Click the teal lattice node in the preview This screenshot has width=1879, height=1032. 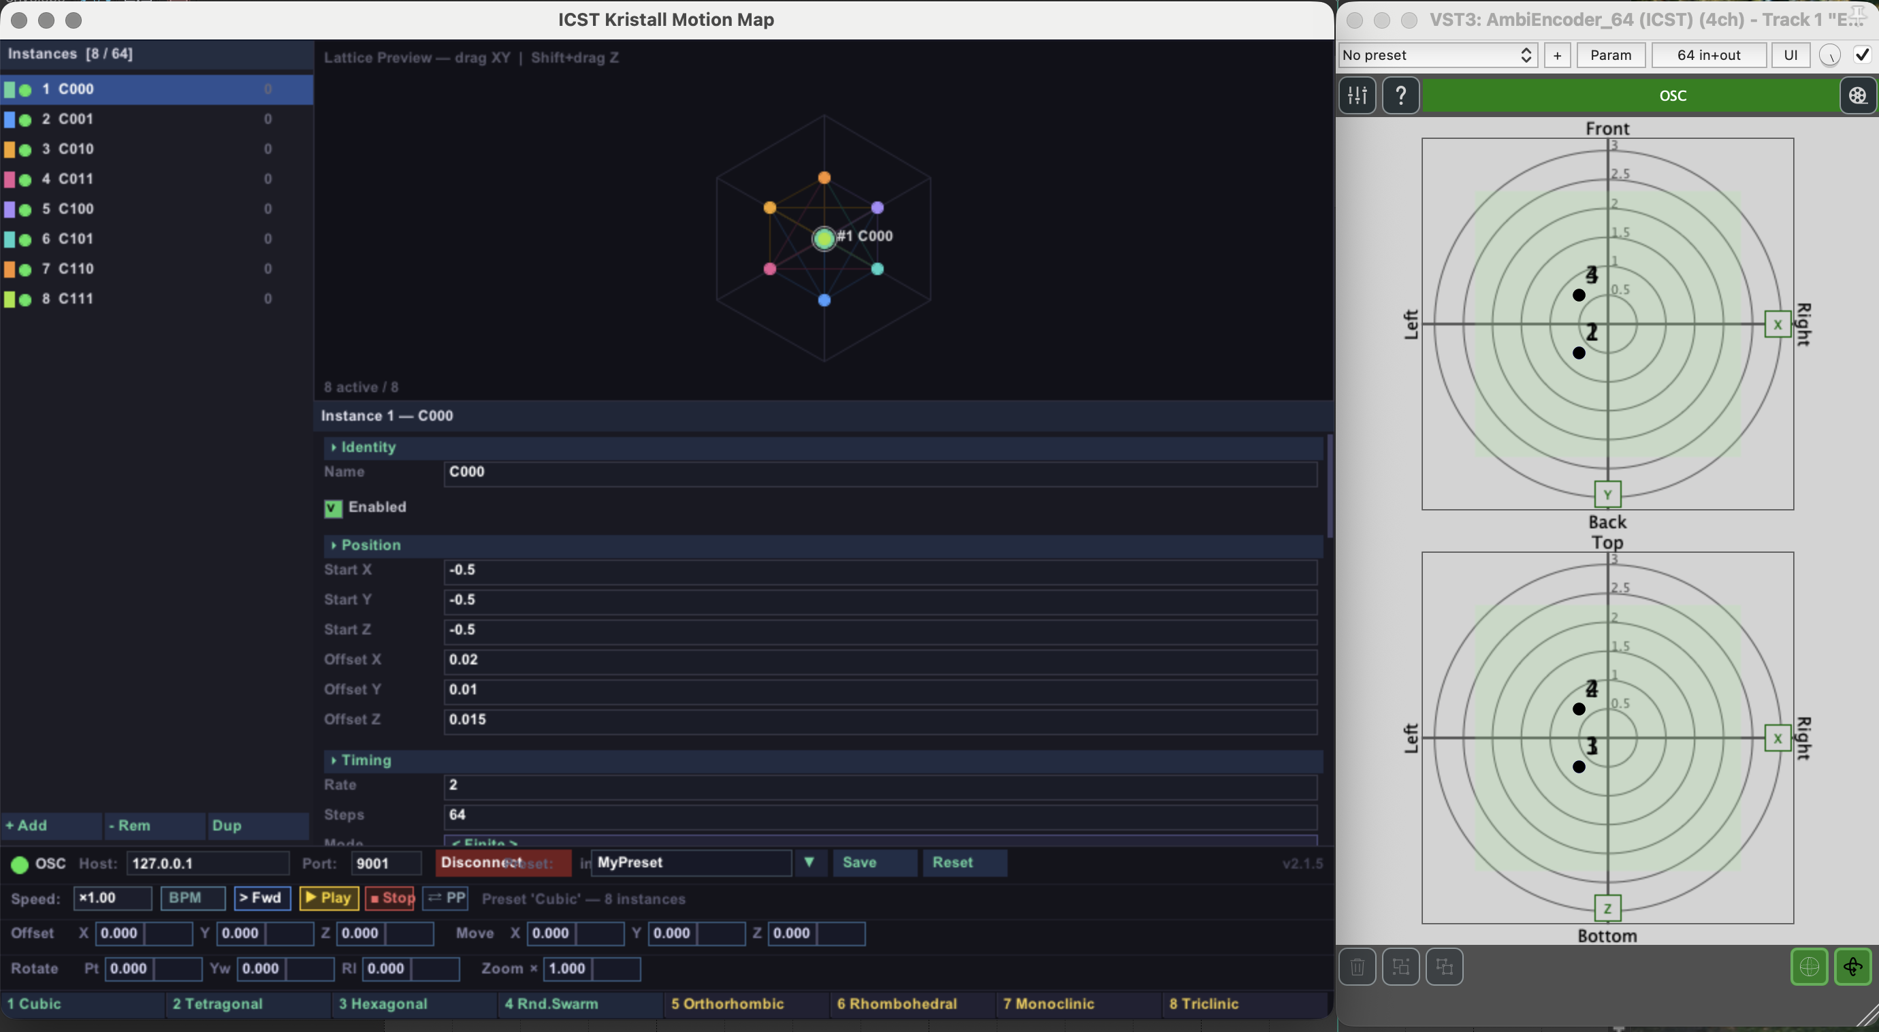(878, 269)
